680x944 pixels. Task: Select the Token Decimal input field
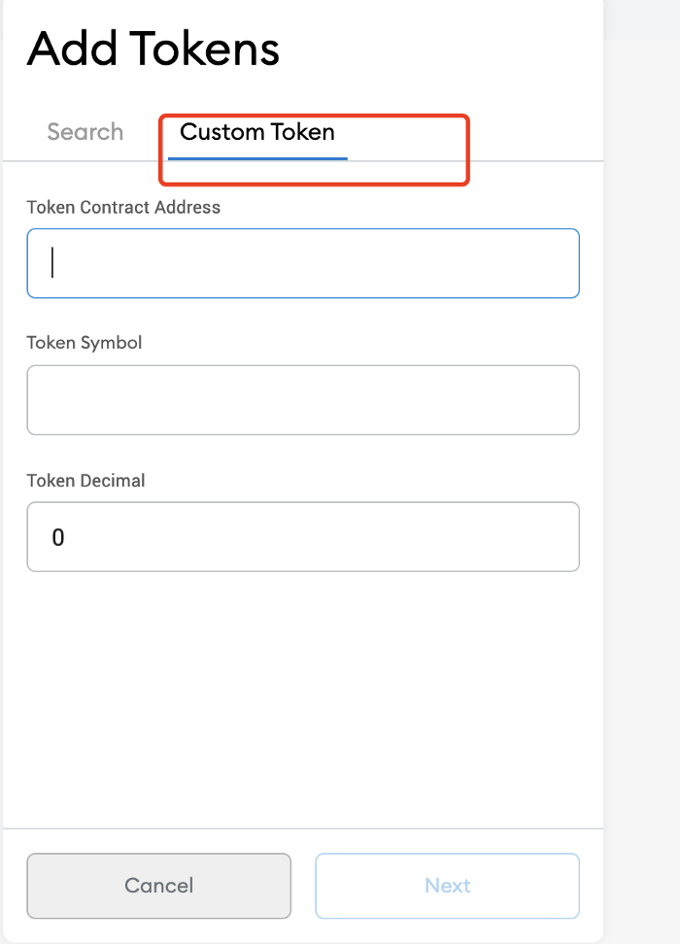tap(303, 536)
